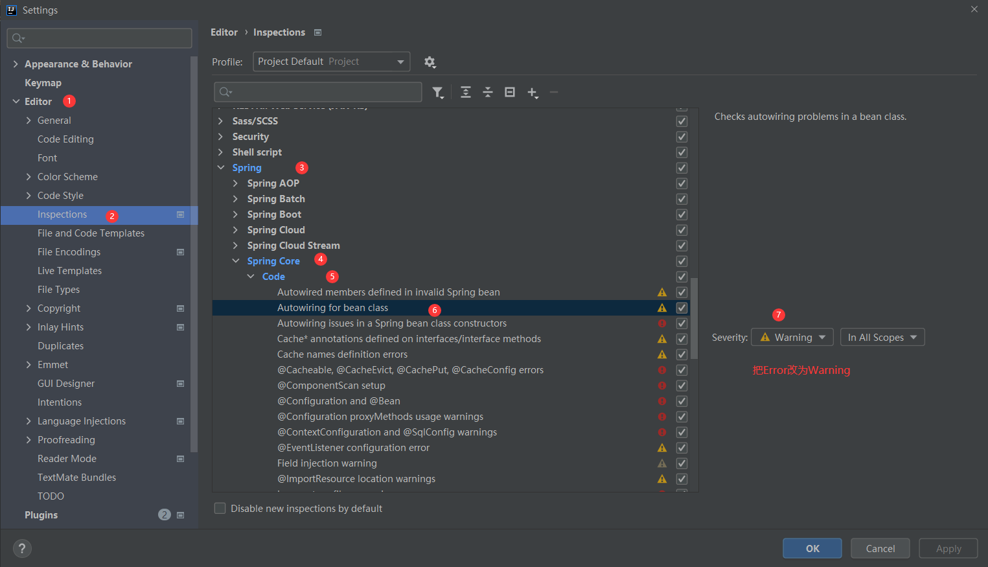Click error icon for @ComponentScan setup
Viewport: 988px width, 567px height.
point(662,386)
